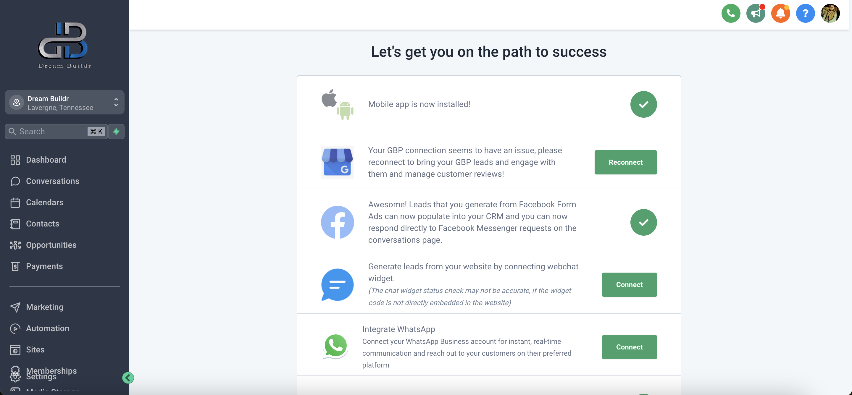The image size is (852, 395).
Task: Click the green phone dialer icon
Action: point(730,14)
